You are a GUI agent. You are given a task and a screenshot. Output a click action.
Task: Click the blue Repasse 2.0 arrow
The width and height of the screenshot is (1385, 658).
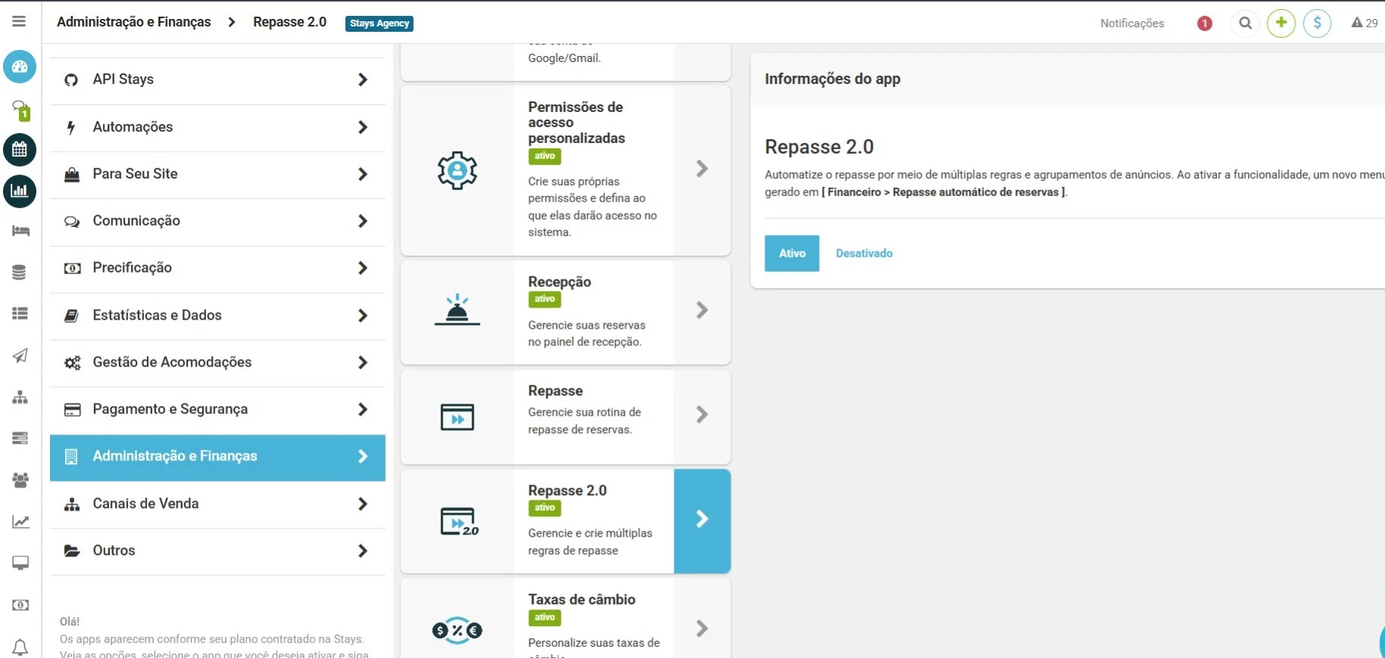click(x=702, y=519)
